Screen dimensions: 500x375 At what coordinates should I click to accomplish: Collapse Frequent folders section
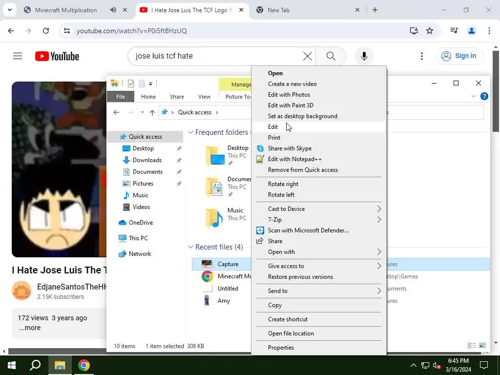190,132
